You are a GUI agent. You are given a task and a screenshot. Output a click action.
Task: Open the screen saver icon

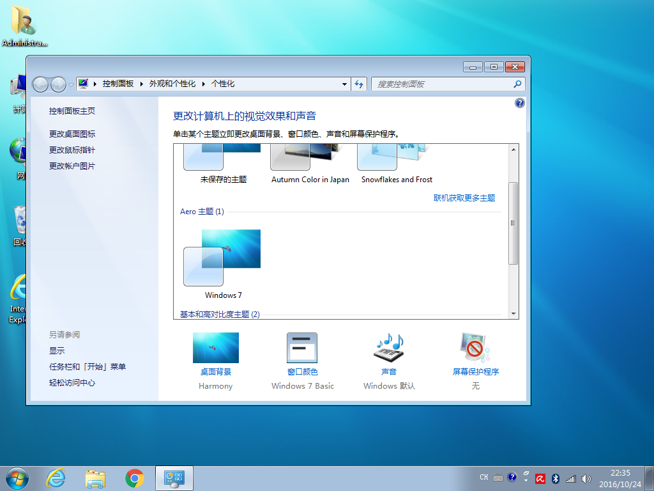[475, 347]
